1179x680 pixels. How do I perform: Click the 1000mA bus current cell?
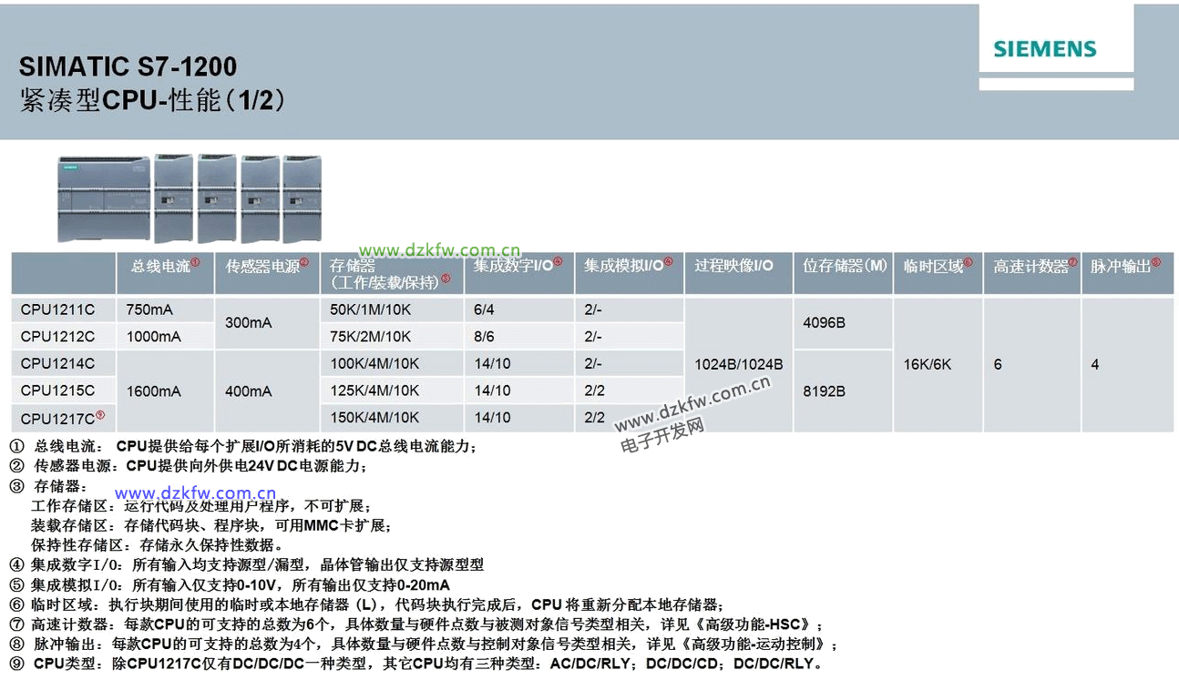(x=166, y=337)
